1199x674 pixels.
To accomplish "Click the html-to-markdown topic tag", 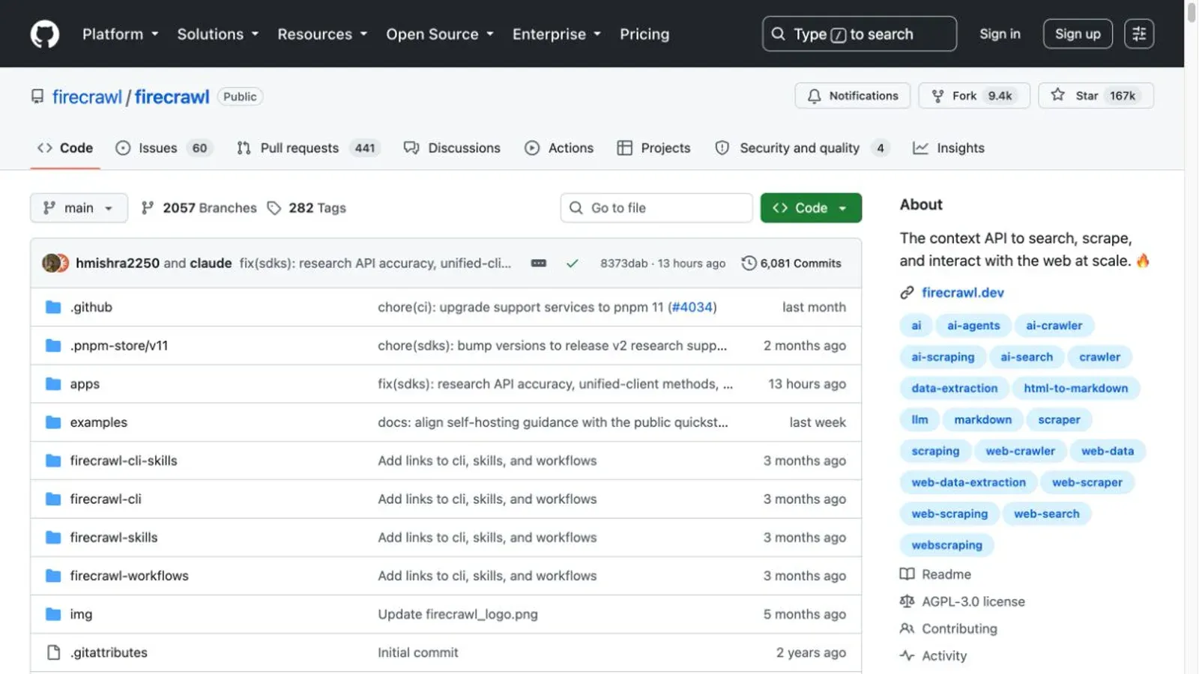I will point(1075,388).
